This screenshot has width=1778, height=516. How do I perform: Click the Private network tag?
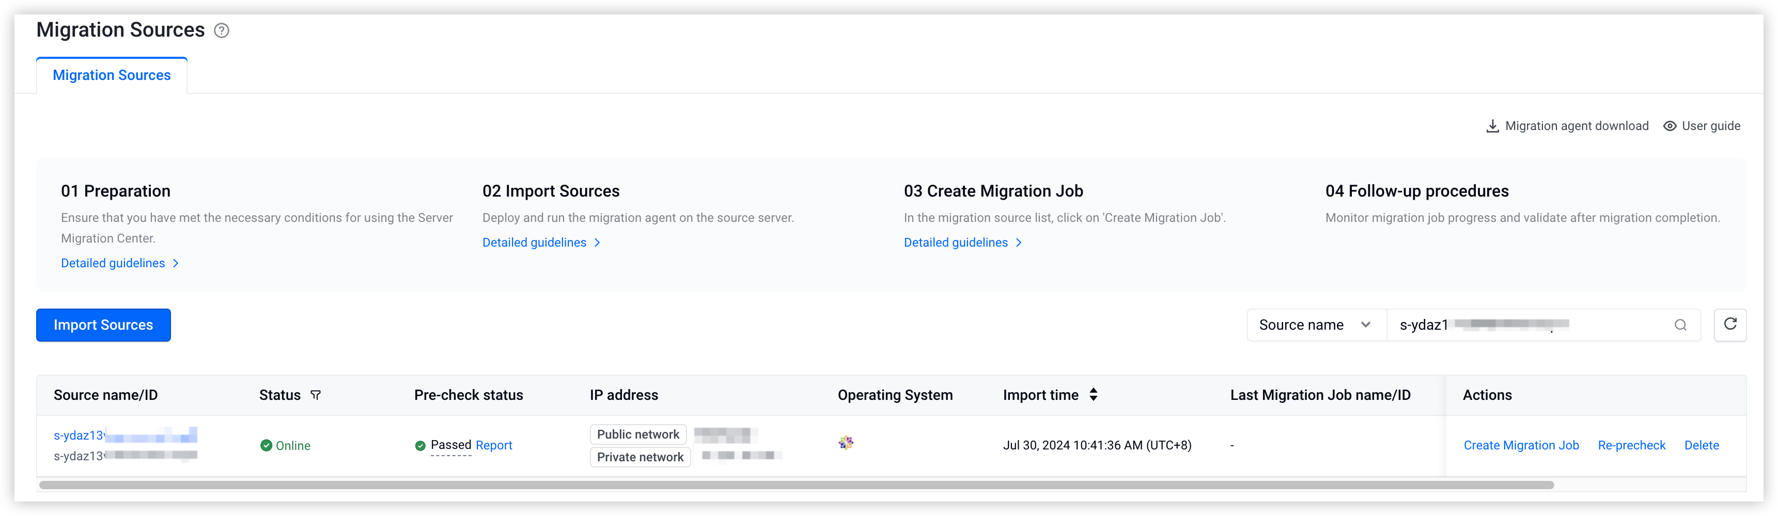pyautogui.click(x=641, y=457)
